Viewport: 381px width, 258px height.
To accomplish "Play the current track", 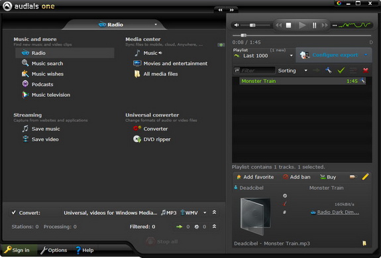I will (302, 25).
